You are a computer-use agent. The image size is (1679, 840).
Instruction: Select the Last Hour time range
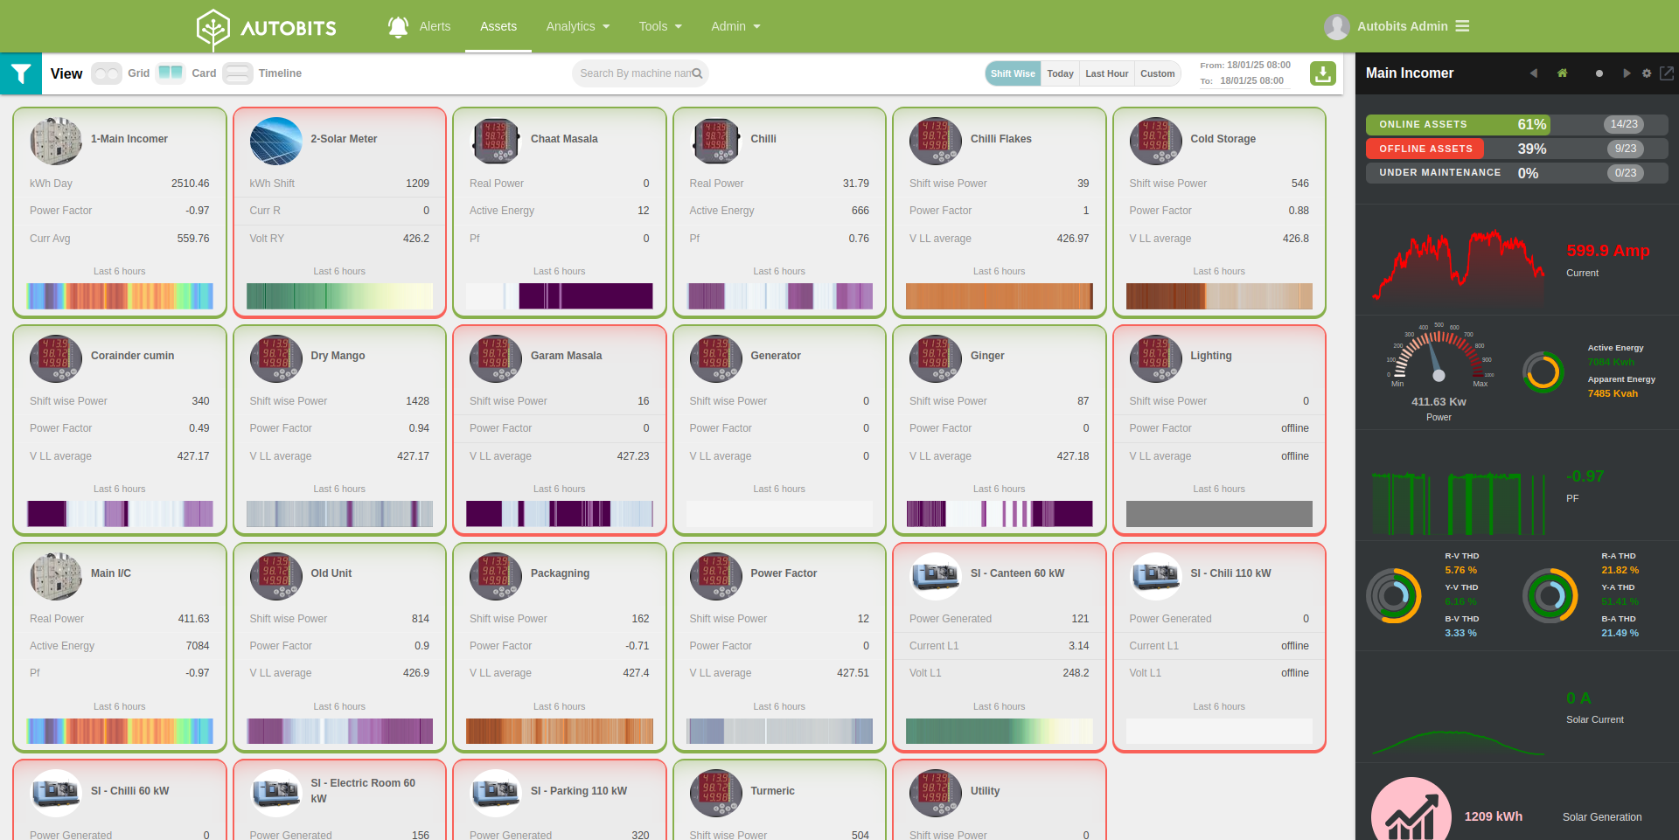(x=1106, y=73)
